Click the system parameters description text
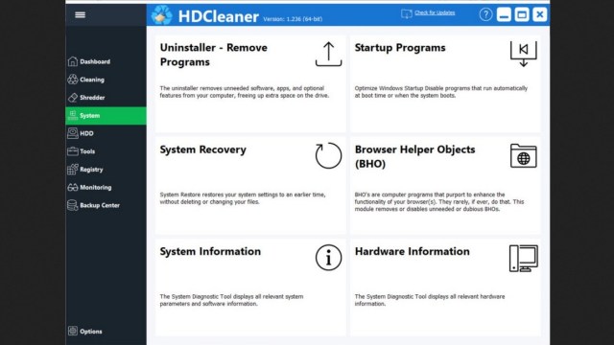This screenshot has width=614, height=345. coord(231,300)
